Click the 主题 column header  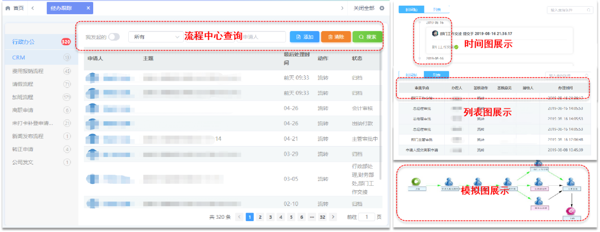[x=148, y=58]
